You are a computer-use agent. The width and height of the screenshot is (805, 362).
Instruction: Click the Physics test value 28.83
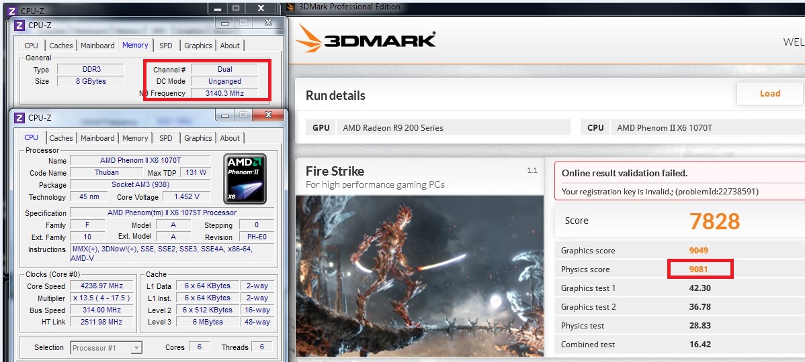(700, 326)
